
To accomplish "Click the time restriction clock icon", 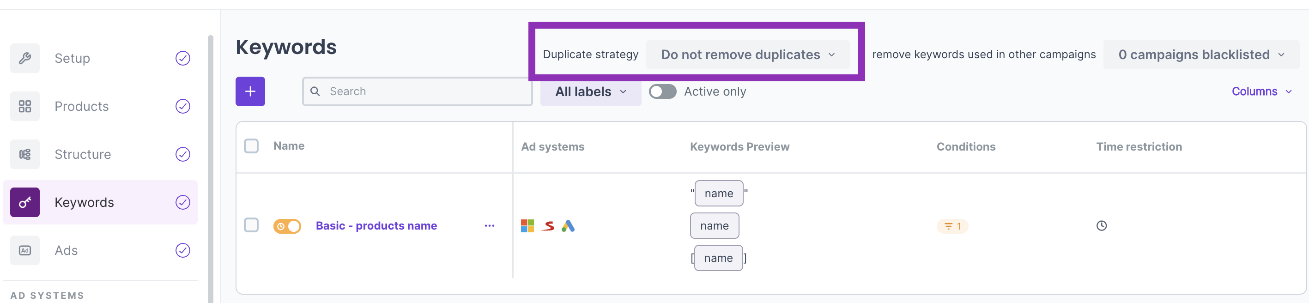I will (1101, 226).
